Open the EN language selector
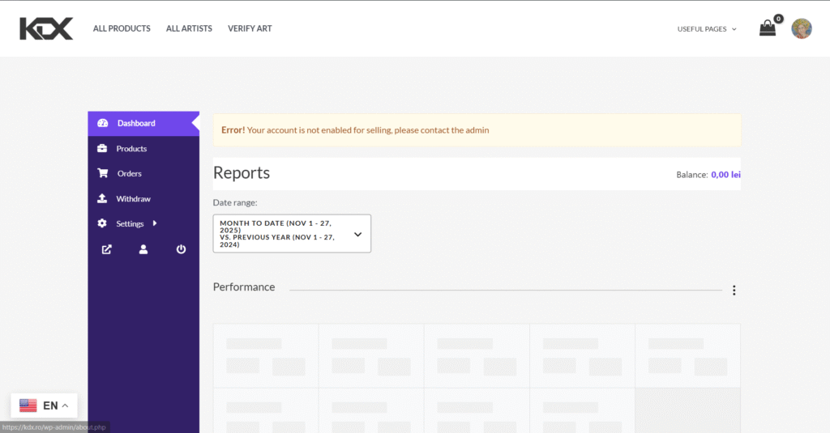Screen dimensions: 830x433 (45, 405)
